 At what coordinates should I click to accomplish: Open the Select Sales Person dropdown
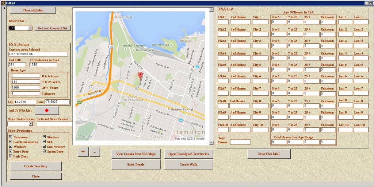click(x=31, y=124)
